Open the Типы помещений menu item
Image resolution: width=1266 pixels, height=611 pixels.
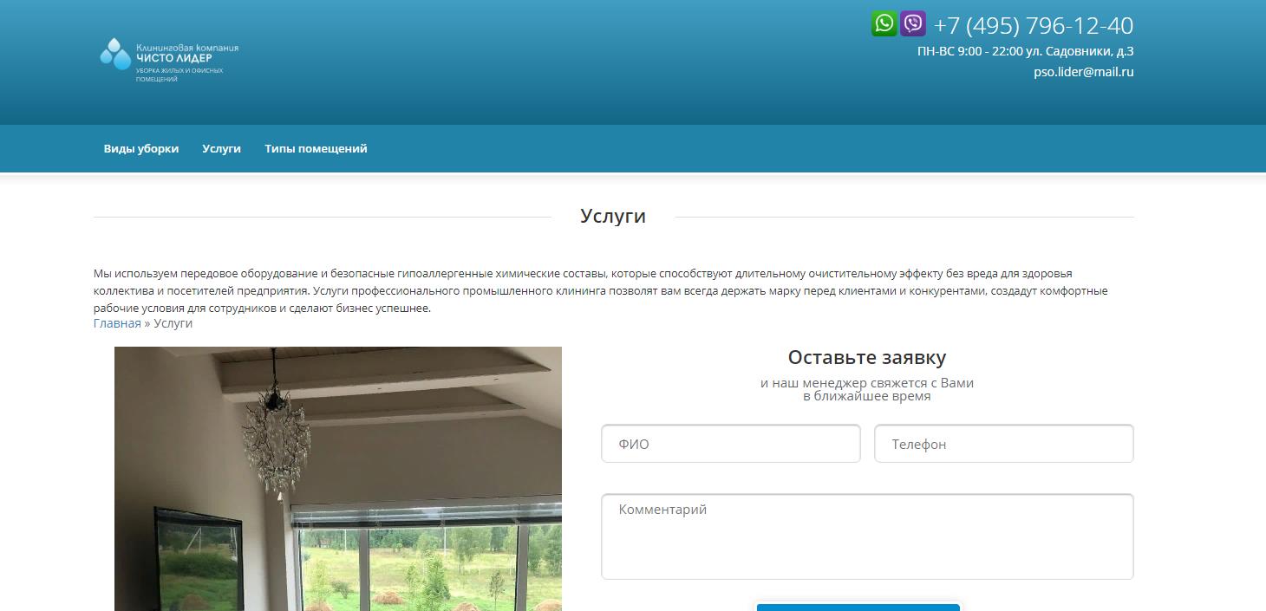pos(316,148)
